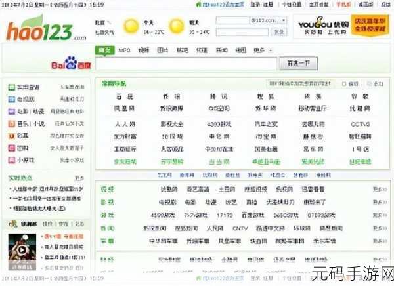Click the 设hao123为主页 link
This screenshot has height=286, width=394.
point(223,5)
